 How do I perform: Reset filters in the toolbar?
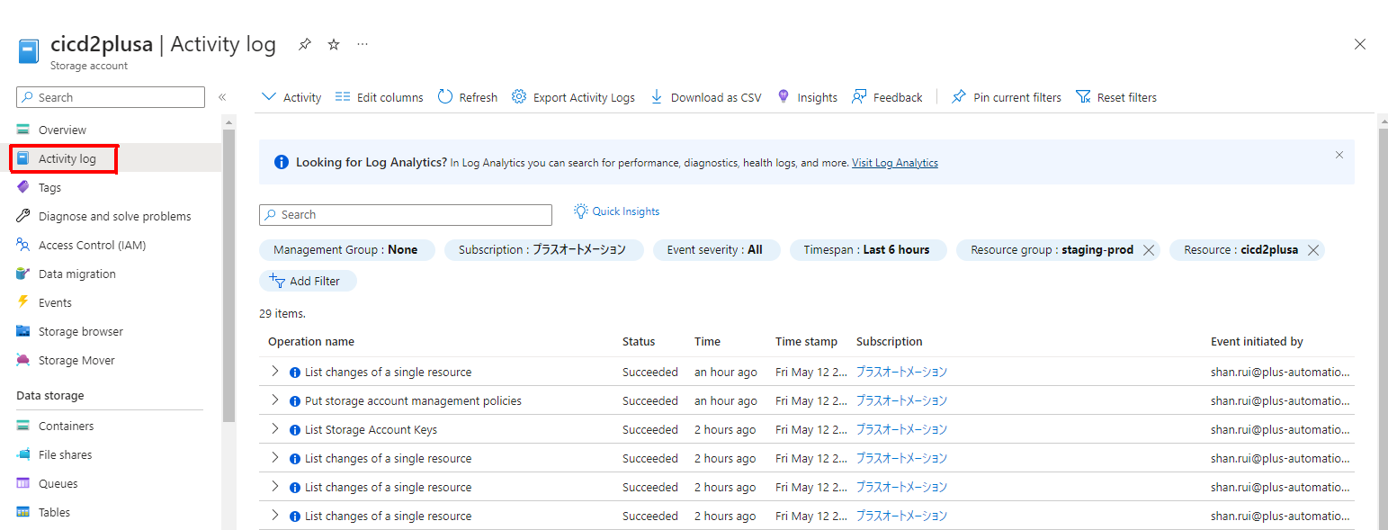1116,97
